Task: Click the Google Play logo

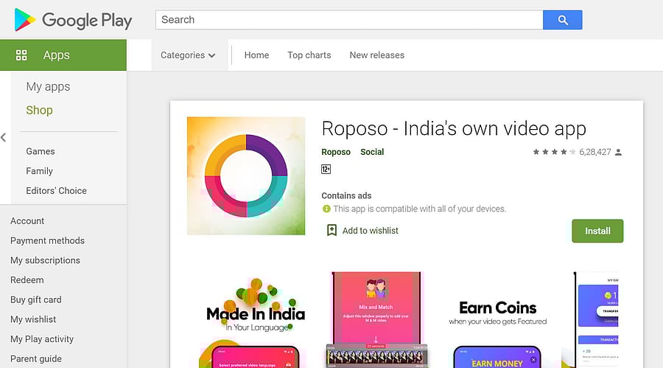Action: click(x=73, y=20)
